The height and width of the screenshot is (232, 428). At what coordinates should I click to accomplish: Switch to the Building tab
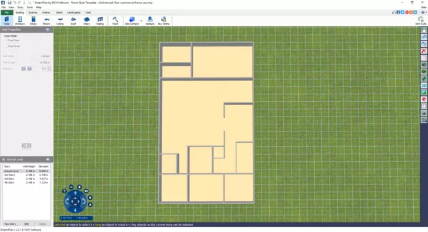point(20,13)
